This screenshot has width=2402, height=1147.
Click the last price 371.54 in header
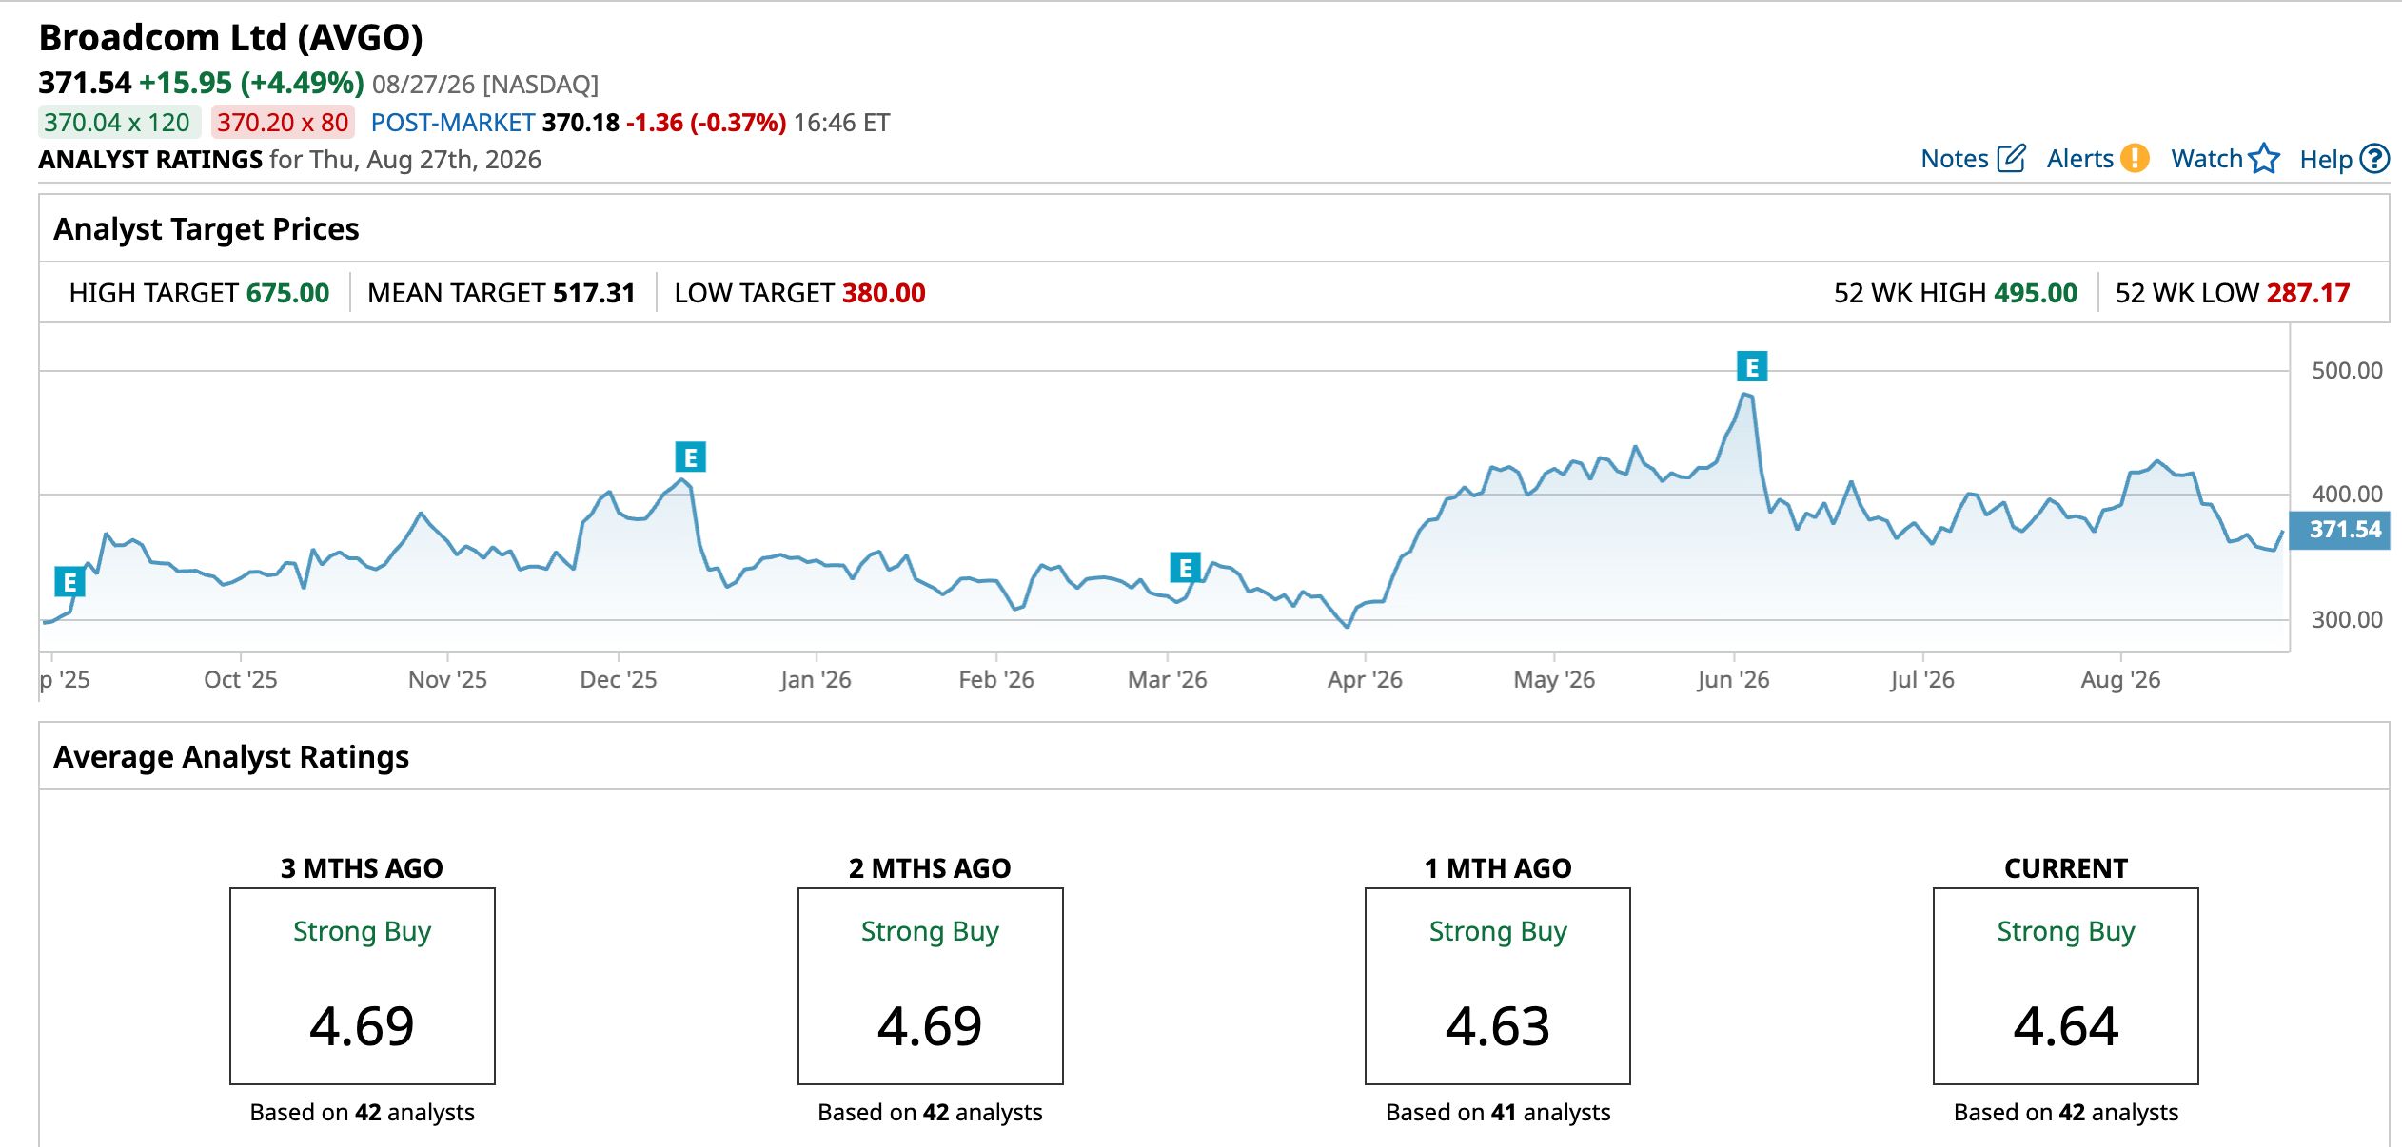pos(85,84)
